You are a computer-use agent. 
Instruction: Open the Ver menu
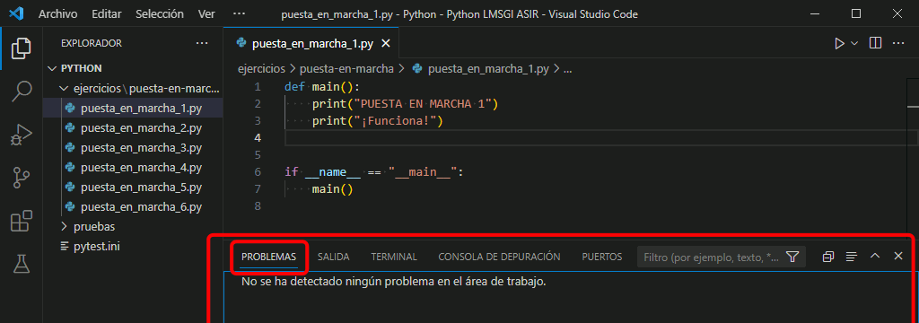click(x=206, y=13)
